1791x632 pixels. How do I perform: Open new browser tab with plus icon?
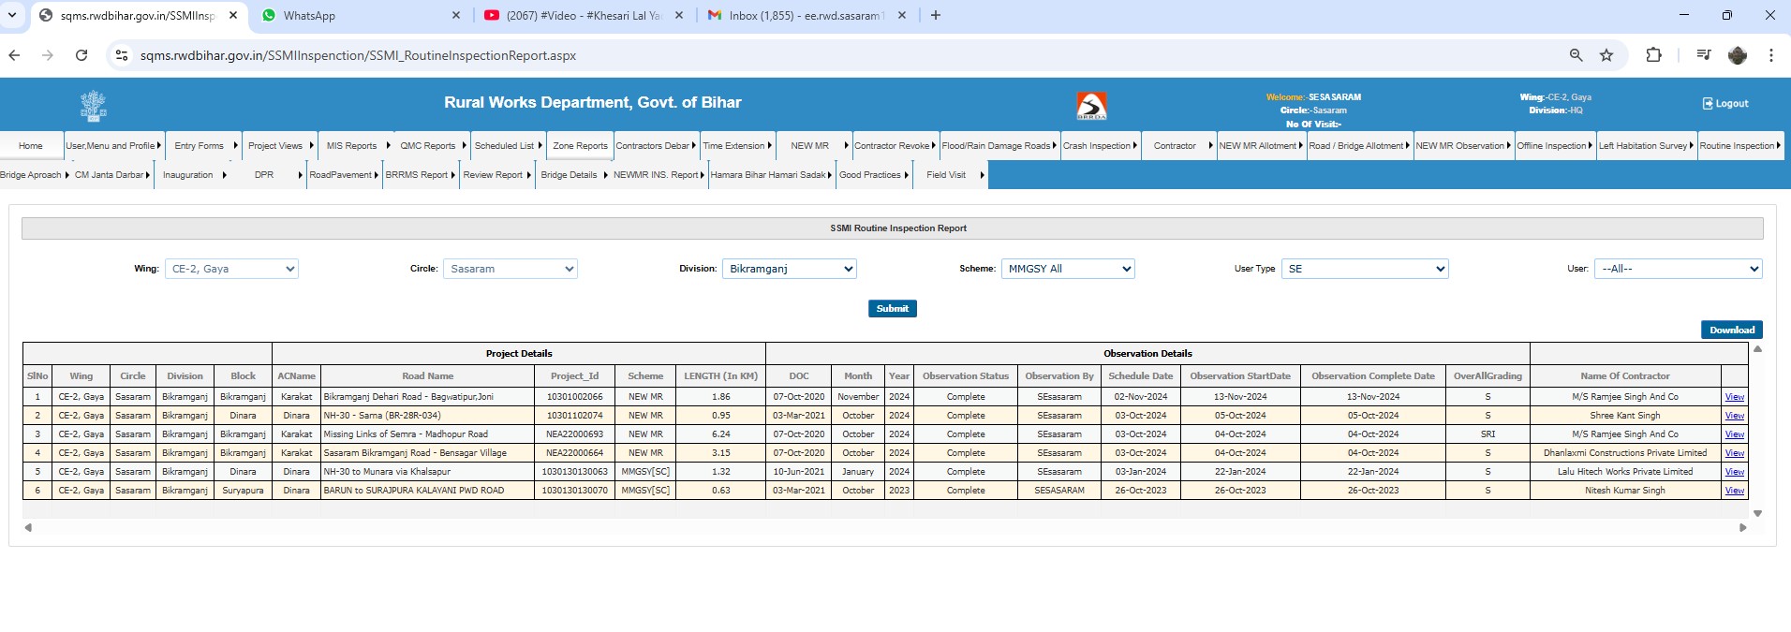point(935,15)
